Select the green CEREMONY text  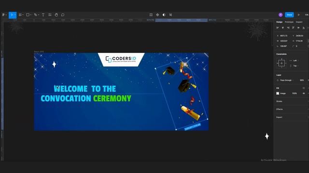click(x=112, y=98)
